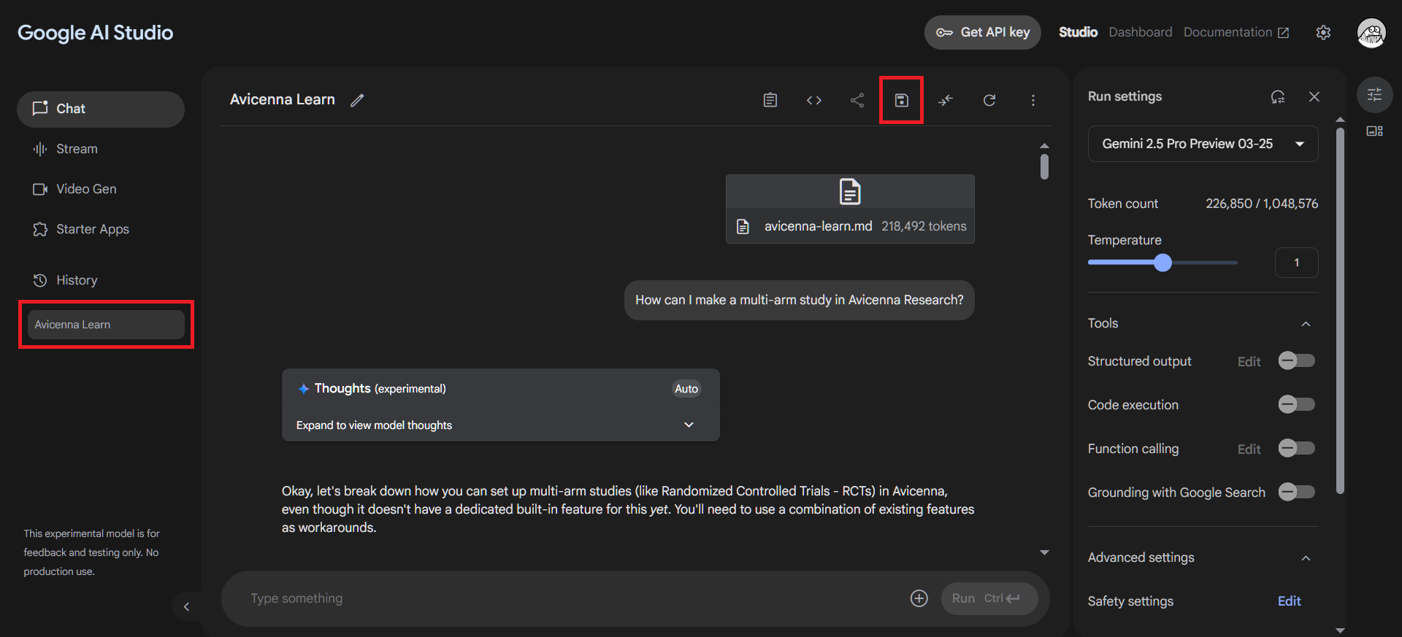Click the save prompt icon
The width and height of the screenshot is (1402, 637).
(x=901, y=100)
